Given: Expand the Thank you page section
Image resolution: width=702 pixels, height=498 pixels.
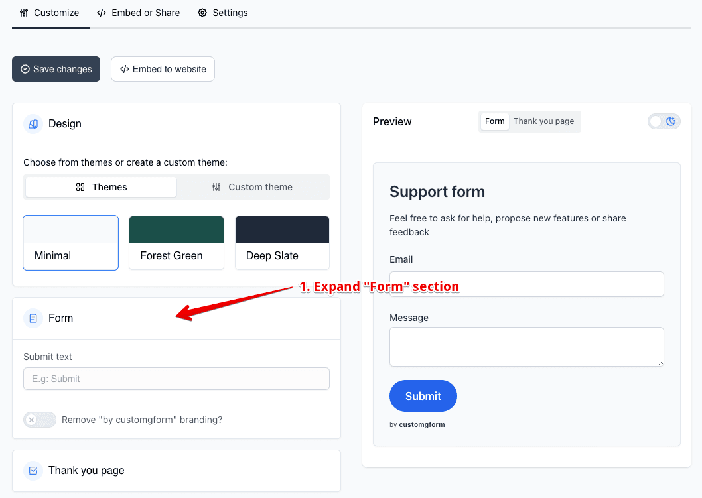Looking at the screenshot, I should pyautogui.click(x=176, y=471).
